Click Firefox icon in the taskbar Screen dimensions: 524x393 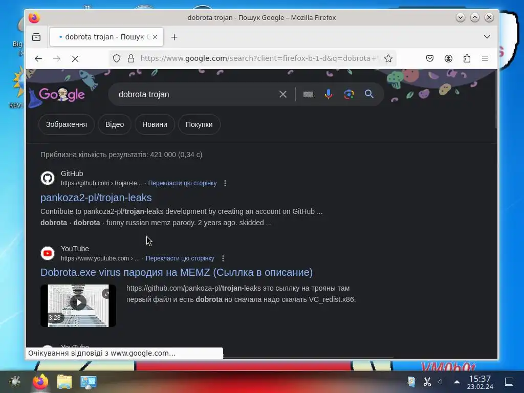tap(40, 382)
